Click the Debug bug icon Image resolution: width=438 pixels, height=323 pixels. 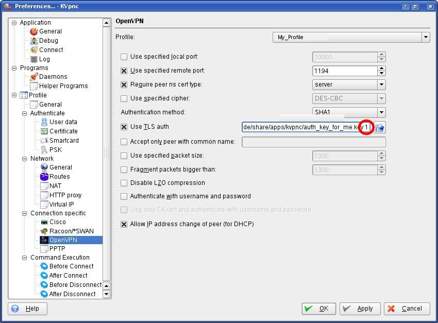click(x=34, y=41)
